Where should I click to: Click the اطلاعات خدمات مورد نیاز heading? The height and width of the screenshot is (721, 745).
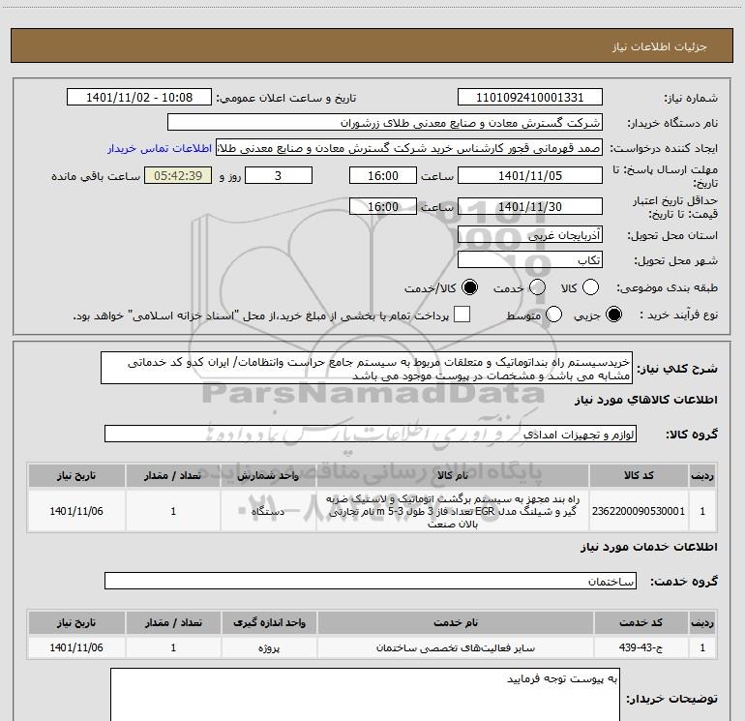pyautogui.click(x=649, y=547)
